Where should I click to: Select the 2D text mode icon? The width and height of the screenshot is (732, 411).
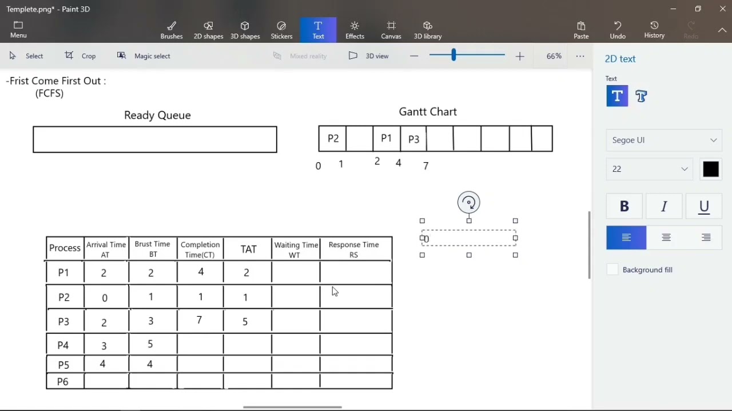click(617, 96)
